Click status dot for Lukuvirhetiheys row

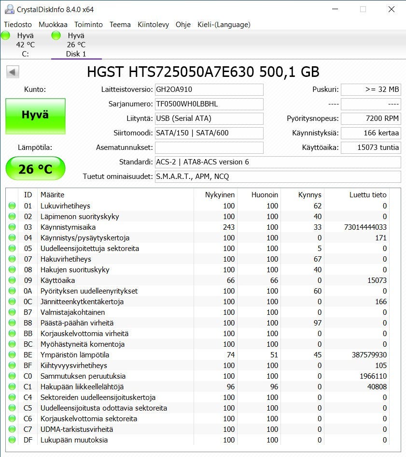pyautogui.click(x=12, y=206)
